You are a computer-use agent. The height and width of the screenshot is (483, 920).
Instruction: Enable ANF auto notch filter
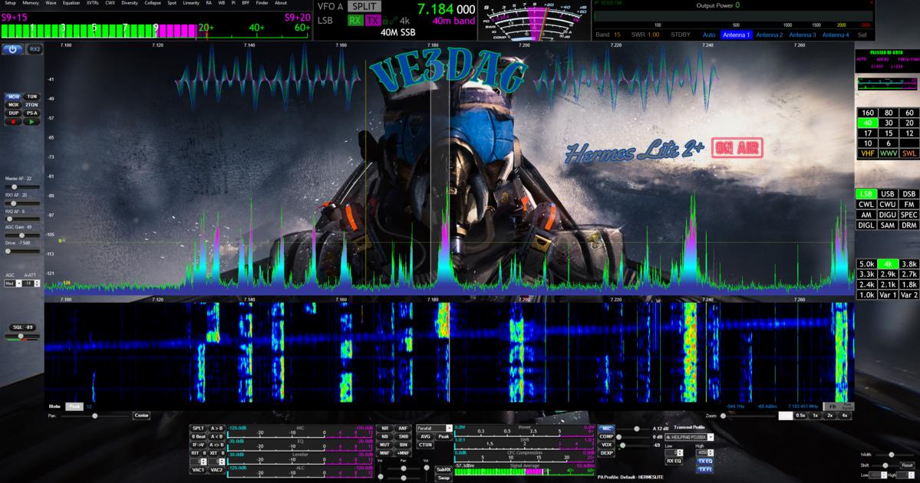[403, 429]
